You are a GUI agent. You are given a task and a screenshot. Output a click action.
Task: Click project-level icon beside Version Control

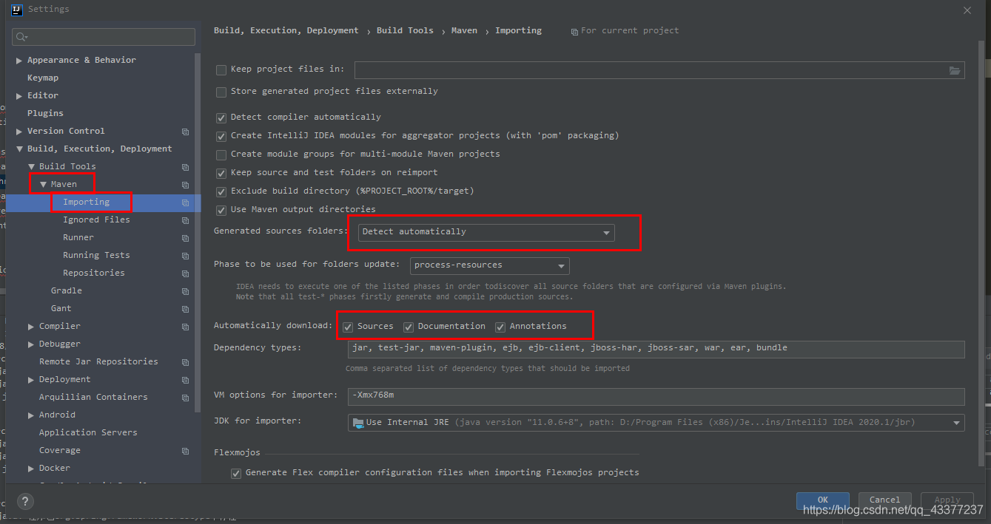click(x=185, y=132)
